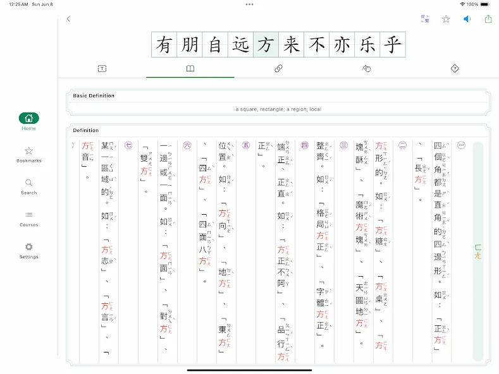Bookmark this phrase with star icon
The height and width of the screenshot is (374, 499).
[446, 19]
